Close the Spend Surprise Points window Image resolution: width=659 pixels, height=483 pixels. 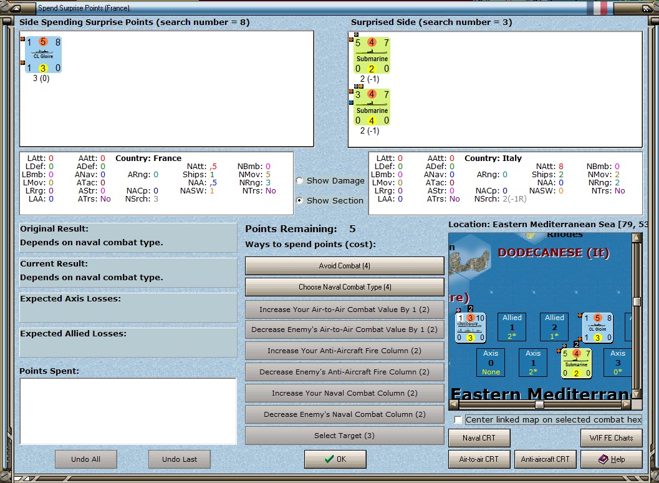click(x=647, y=8)
